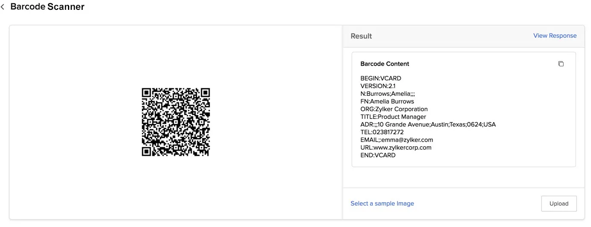The image size is (591, 227).
Task: Open the View Response link
Action: 555,36
